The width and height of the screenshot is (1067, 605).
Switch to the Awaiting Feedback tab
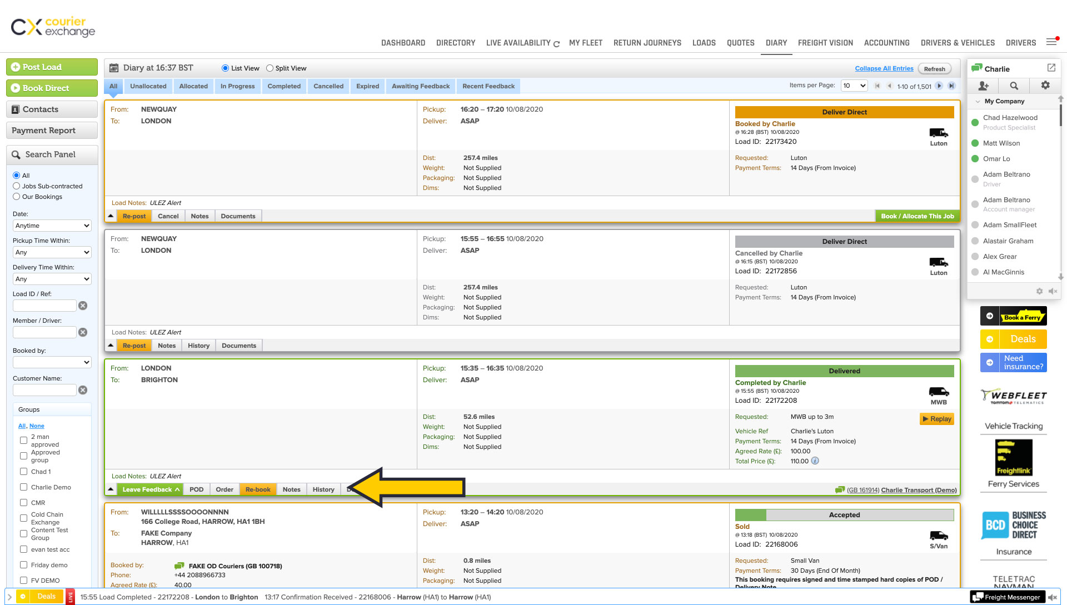tap(420, 86)
